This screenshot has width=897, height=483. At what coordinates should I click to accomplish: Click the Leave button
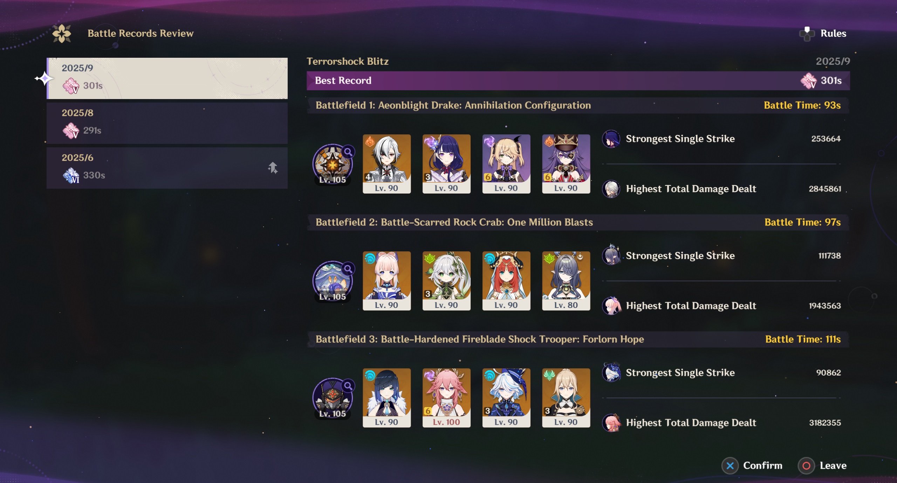tap(822, 465)
